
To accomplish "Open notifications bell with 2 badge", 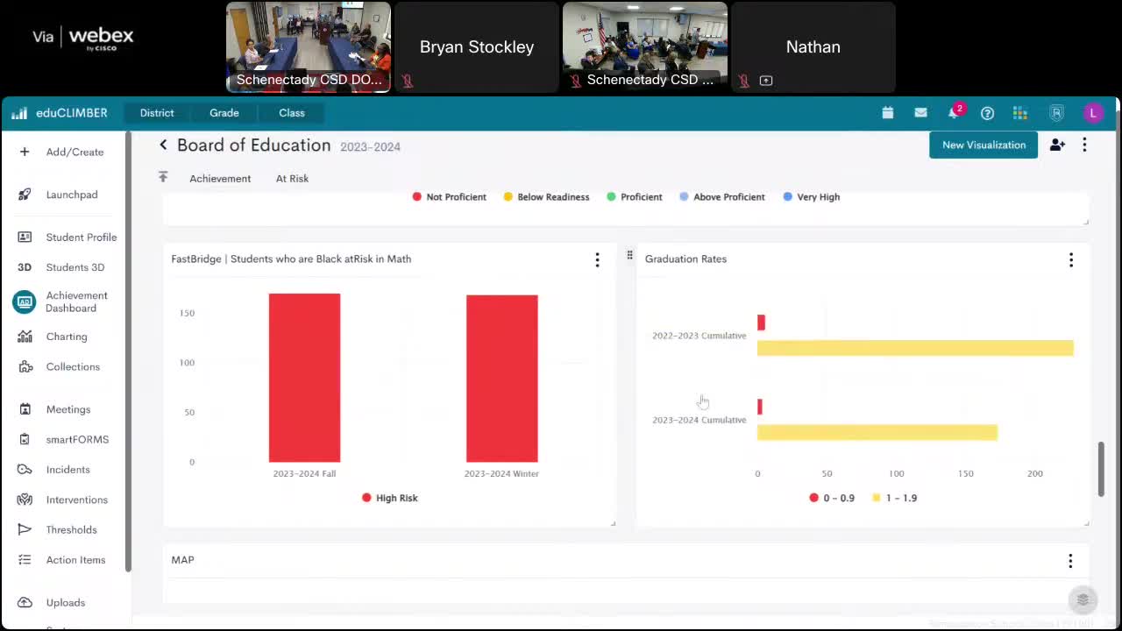I will [x=954, y=113].
